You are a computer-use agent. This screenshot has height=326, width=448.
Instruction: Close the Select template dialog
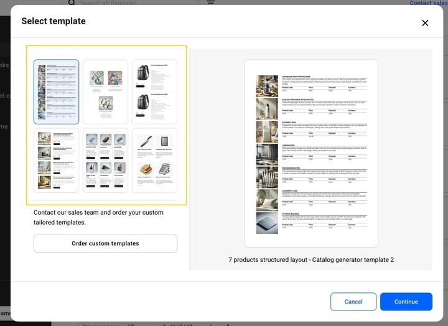pyautogui.click(x=425, y=23)
